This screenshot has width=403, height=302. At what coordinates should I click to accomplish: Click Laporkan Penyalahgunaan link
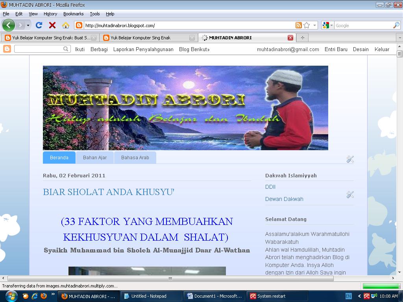click(143, 49)
